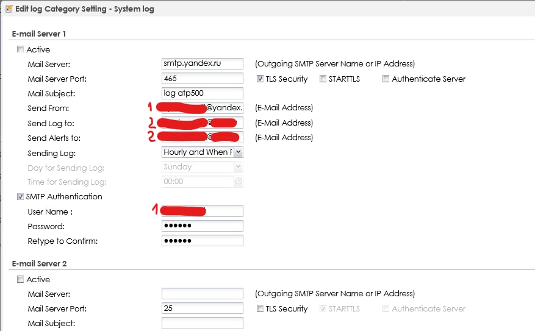The height and width of the screenshot is (331, 535).
Task: Check Authenticate Server for E-mail Server 1
Action: [386, 79]
